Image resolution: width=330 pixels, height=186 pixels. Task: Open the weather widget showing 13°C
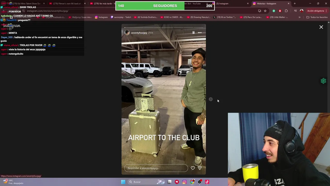13,182
